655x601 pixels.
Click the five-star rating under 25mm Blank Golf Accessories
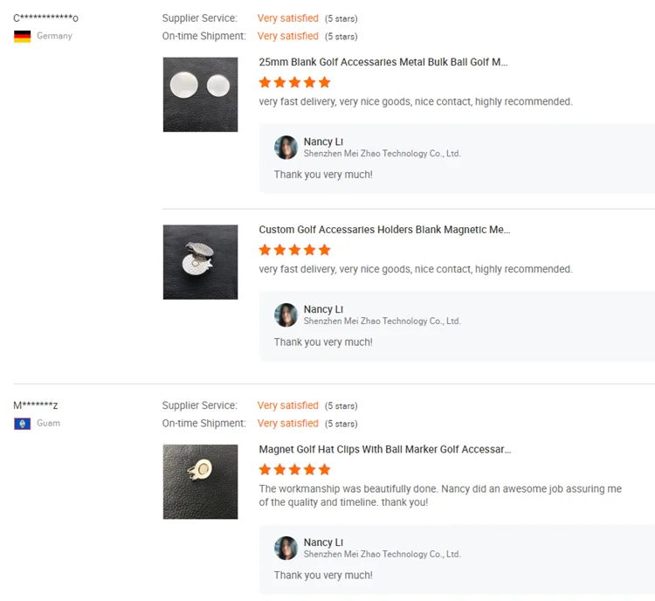[294, 82]
